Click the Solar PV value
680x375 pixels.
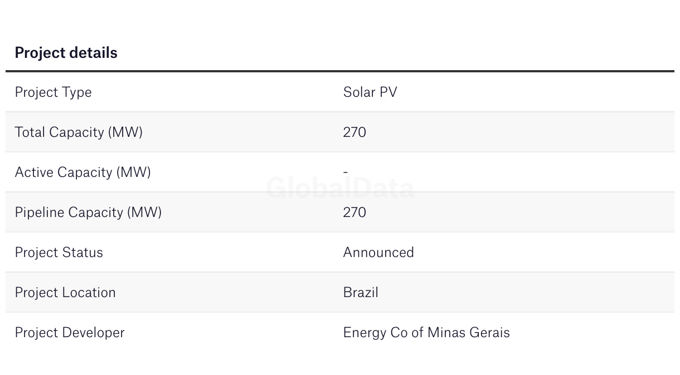point(370,92)
